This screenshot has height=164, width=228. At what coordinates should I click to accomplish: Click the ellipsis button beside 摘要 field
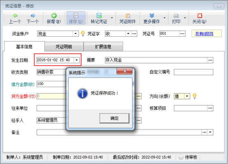pyautogui.click(x=210, y=60)
